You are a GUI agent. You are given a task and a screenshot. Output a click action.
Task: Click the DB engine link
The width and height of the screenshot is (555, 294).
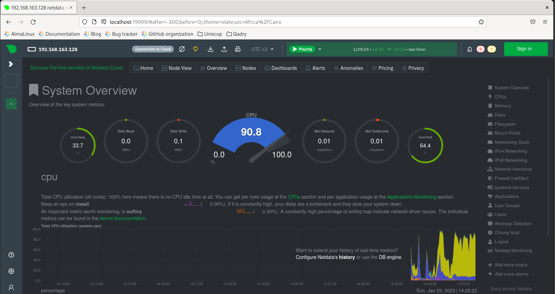[390, 257]
